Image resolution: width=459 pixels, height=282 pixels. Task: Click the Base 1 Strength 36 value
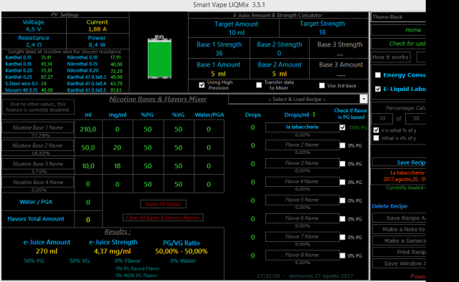pyautogui.click(x=219, y=53)
